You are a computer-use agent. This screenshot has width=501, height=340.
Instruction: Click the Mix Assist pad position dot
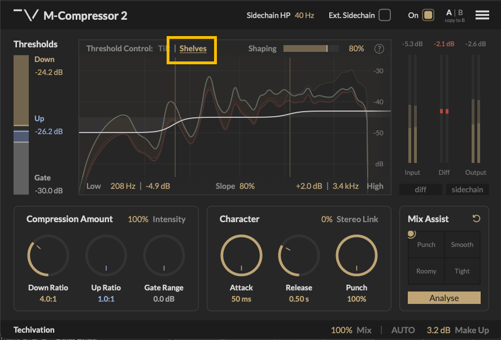(x=411, y=234)
